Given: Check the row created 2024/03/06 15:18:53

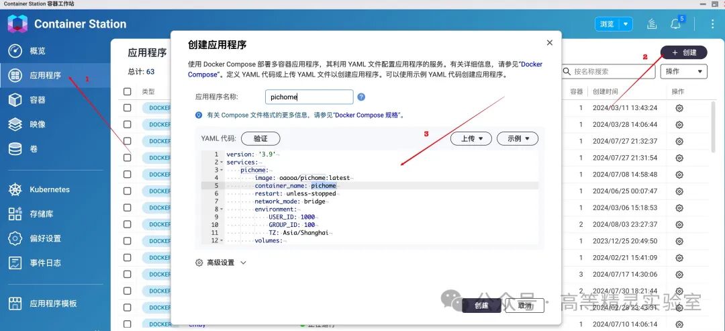Looking at the screenshot, I should tap(128, 207).
